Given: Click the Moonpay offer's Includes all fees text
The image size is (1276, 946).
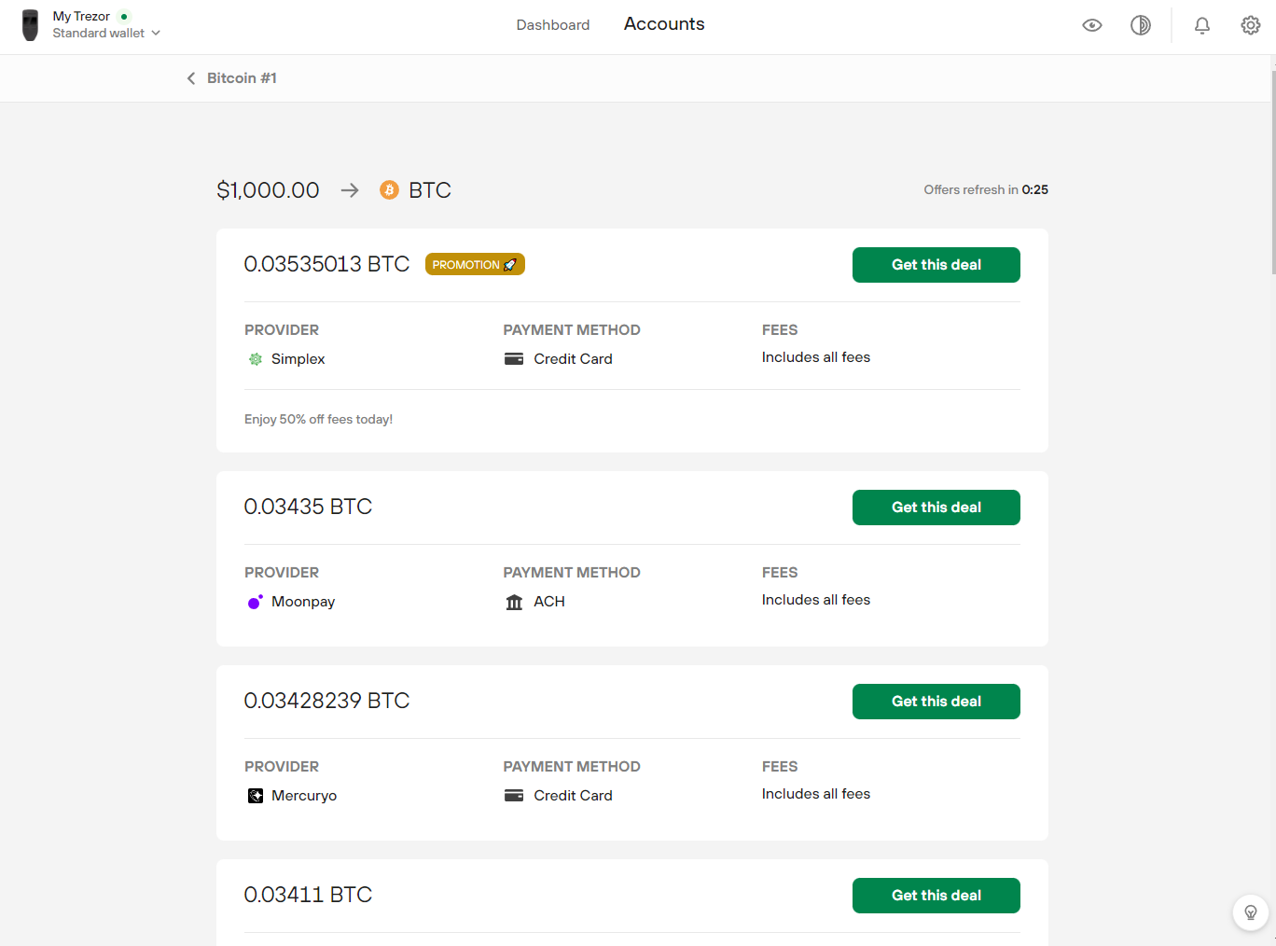Looking at the screenshot, I should pyautogui.click(x=816, y=600).
